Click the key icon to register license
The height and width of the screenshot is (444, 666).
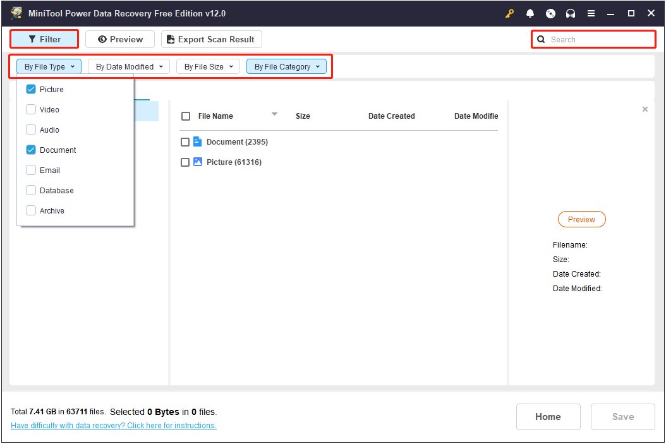tap(510, 13)
